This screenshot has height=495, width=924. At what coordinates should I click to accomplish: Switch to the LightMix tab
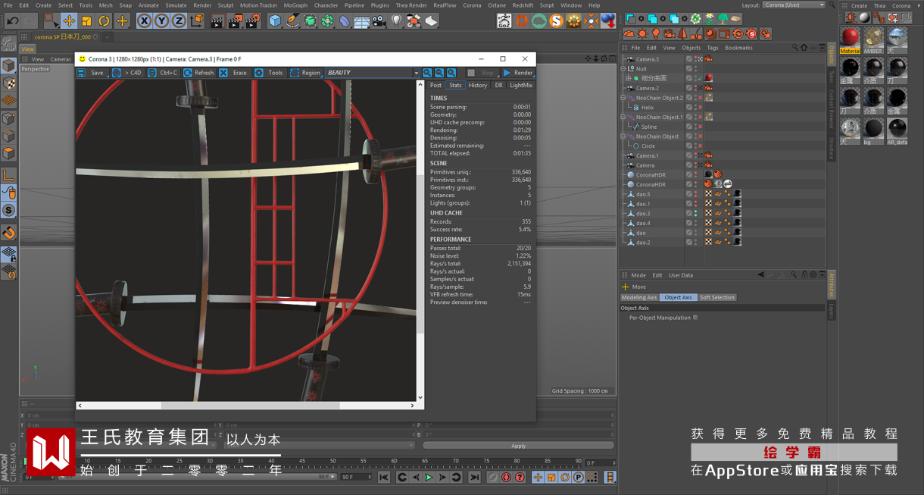click(x=520, y=86)
